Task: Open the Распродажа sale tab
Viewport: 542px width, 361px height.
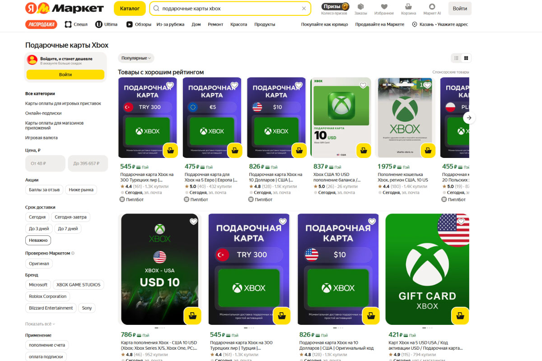Action: [x=41, y=24]
